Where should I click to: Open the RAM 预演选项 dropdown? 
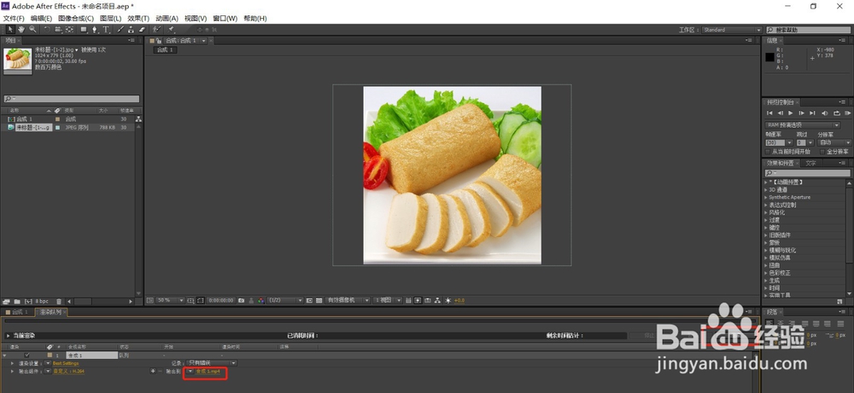pyautogui.click(x=802, y=125)
